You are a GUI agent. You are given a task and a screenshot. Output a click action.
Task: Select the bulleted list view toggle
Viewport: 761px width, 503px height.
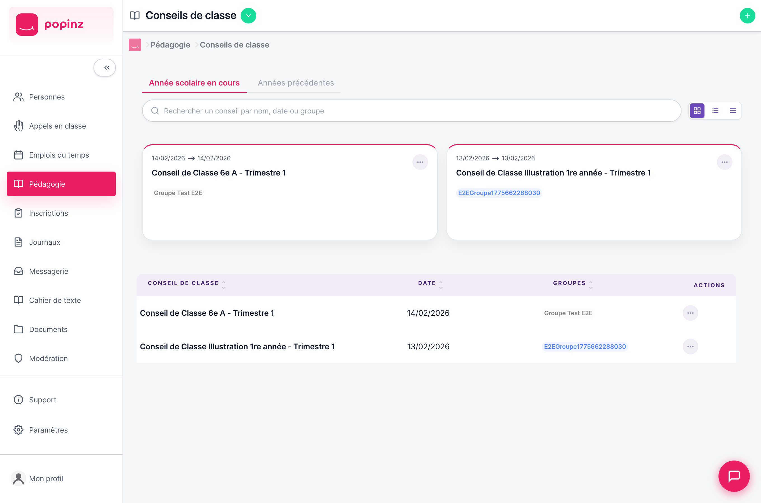[x=715, y=111]
